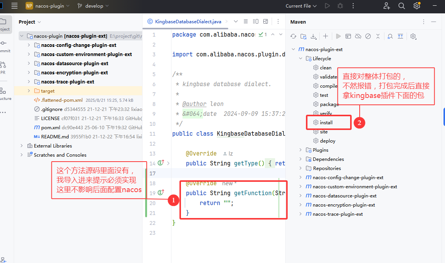Open the develop branch dropdown

(x=93, y=6)
